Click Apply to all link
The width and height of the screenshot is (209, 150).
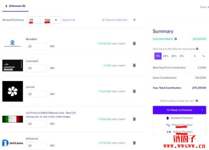69,20
